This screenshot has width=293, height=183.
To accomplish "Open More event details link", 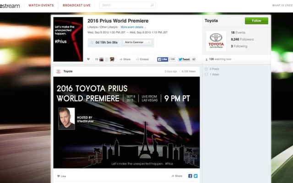I will pos(133,27).
